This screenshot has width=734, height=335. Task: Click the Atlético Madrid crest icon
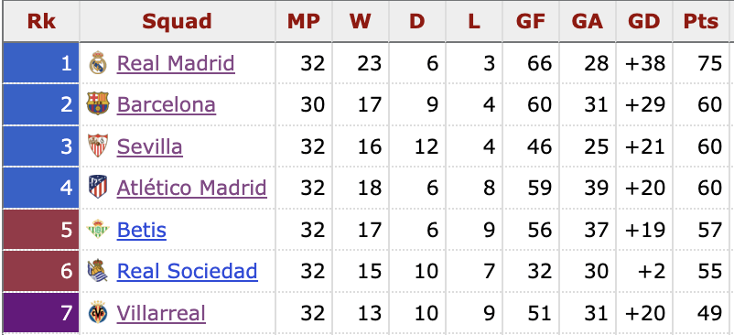tap(98, 187)
